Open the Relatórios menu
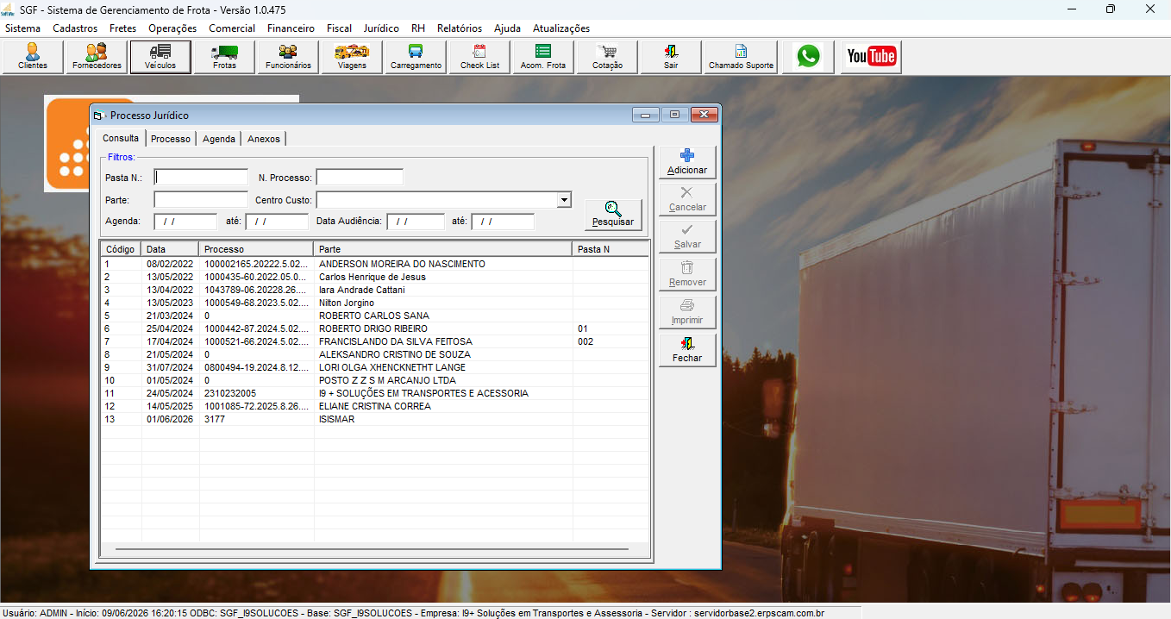Viewport: 1171px width, 619px height. click(460, 28)
